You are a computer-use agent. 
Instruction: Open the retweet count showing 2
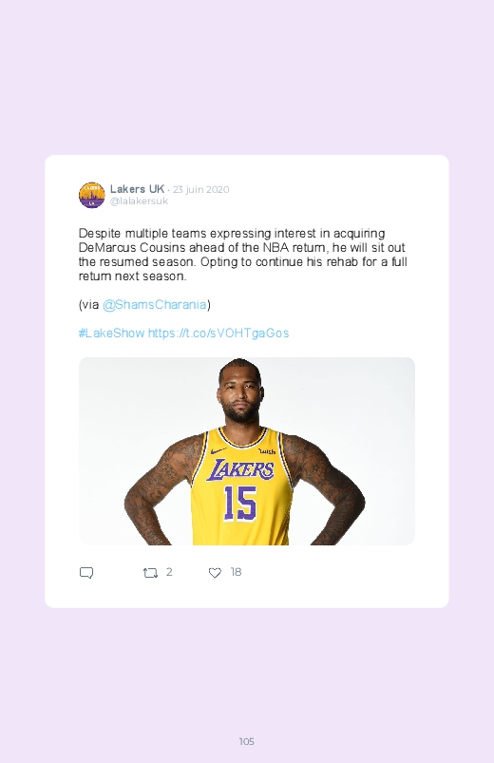pyautogui.click(x=169, y=572)
